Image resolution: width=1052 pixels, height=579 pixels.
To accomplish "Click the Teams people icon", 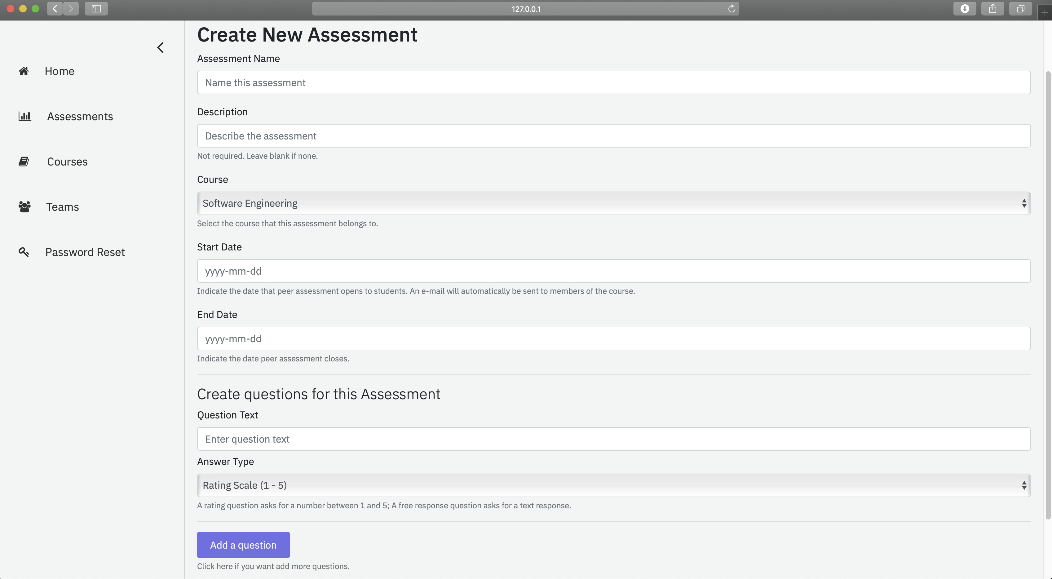I will [x=24, y=207].
